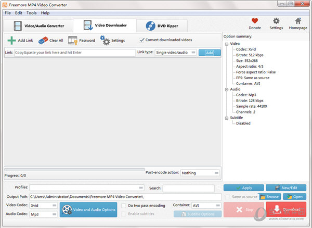The height and width of the screenshot is (228, 312).
Task: Open the Tools menu
Action: pos(31,13)
